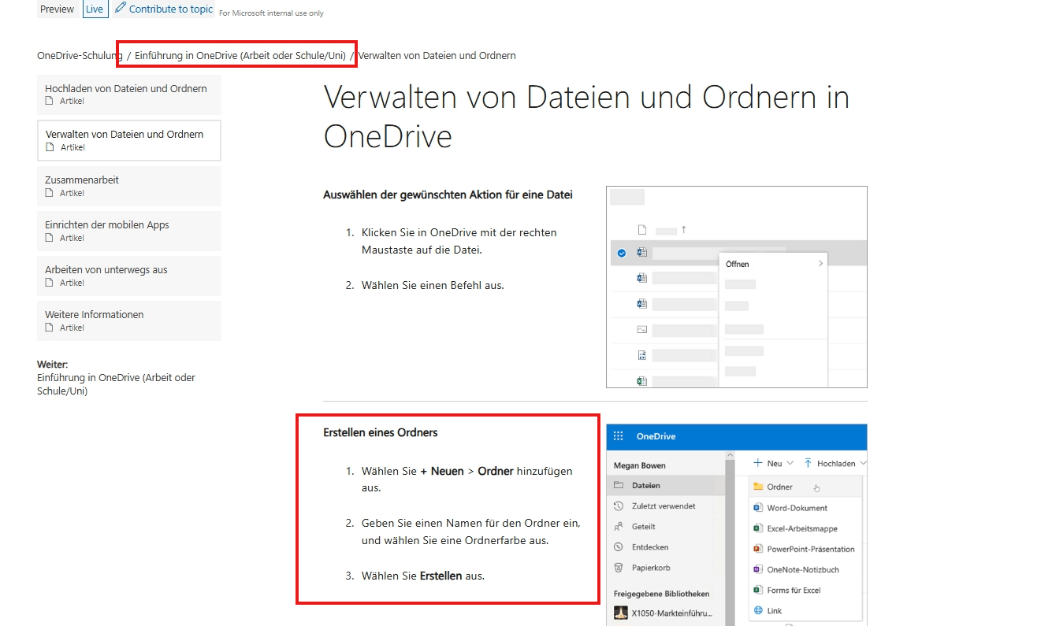Click the Erstellen eines Ordners heading
1052x626 pixels.
click(x=381, y=432)
